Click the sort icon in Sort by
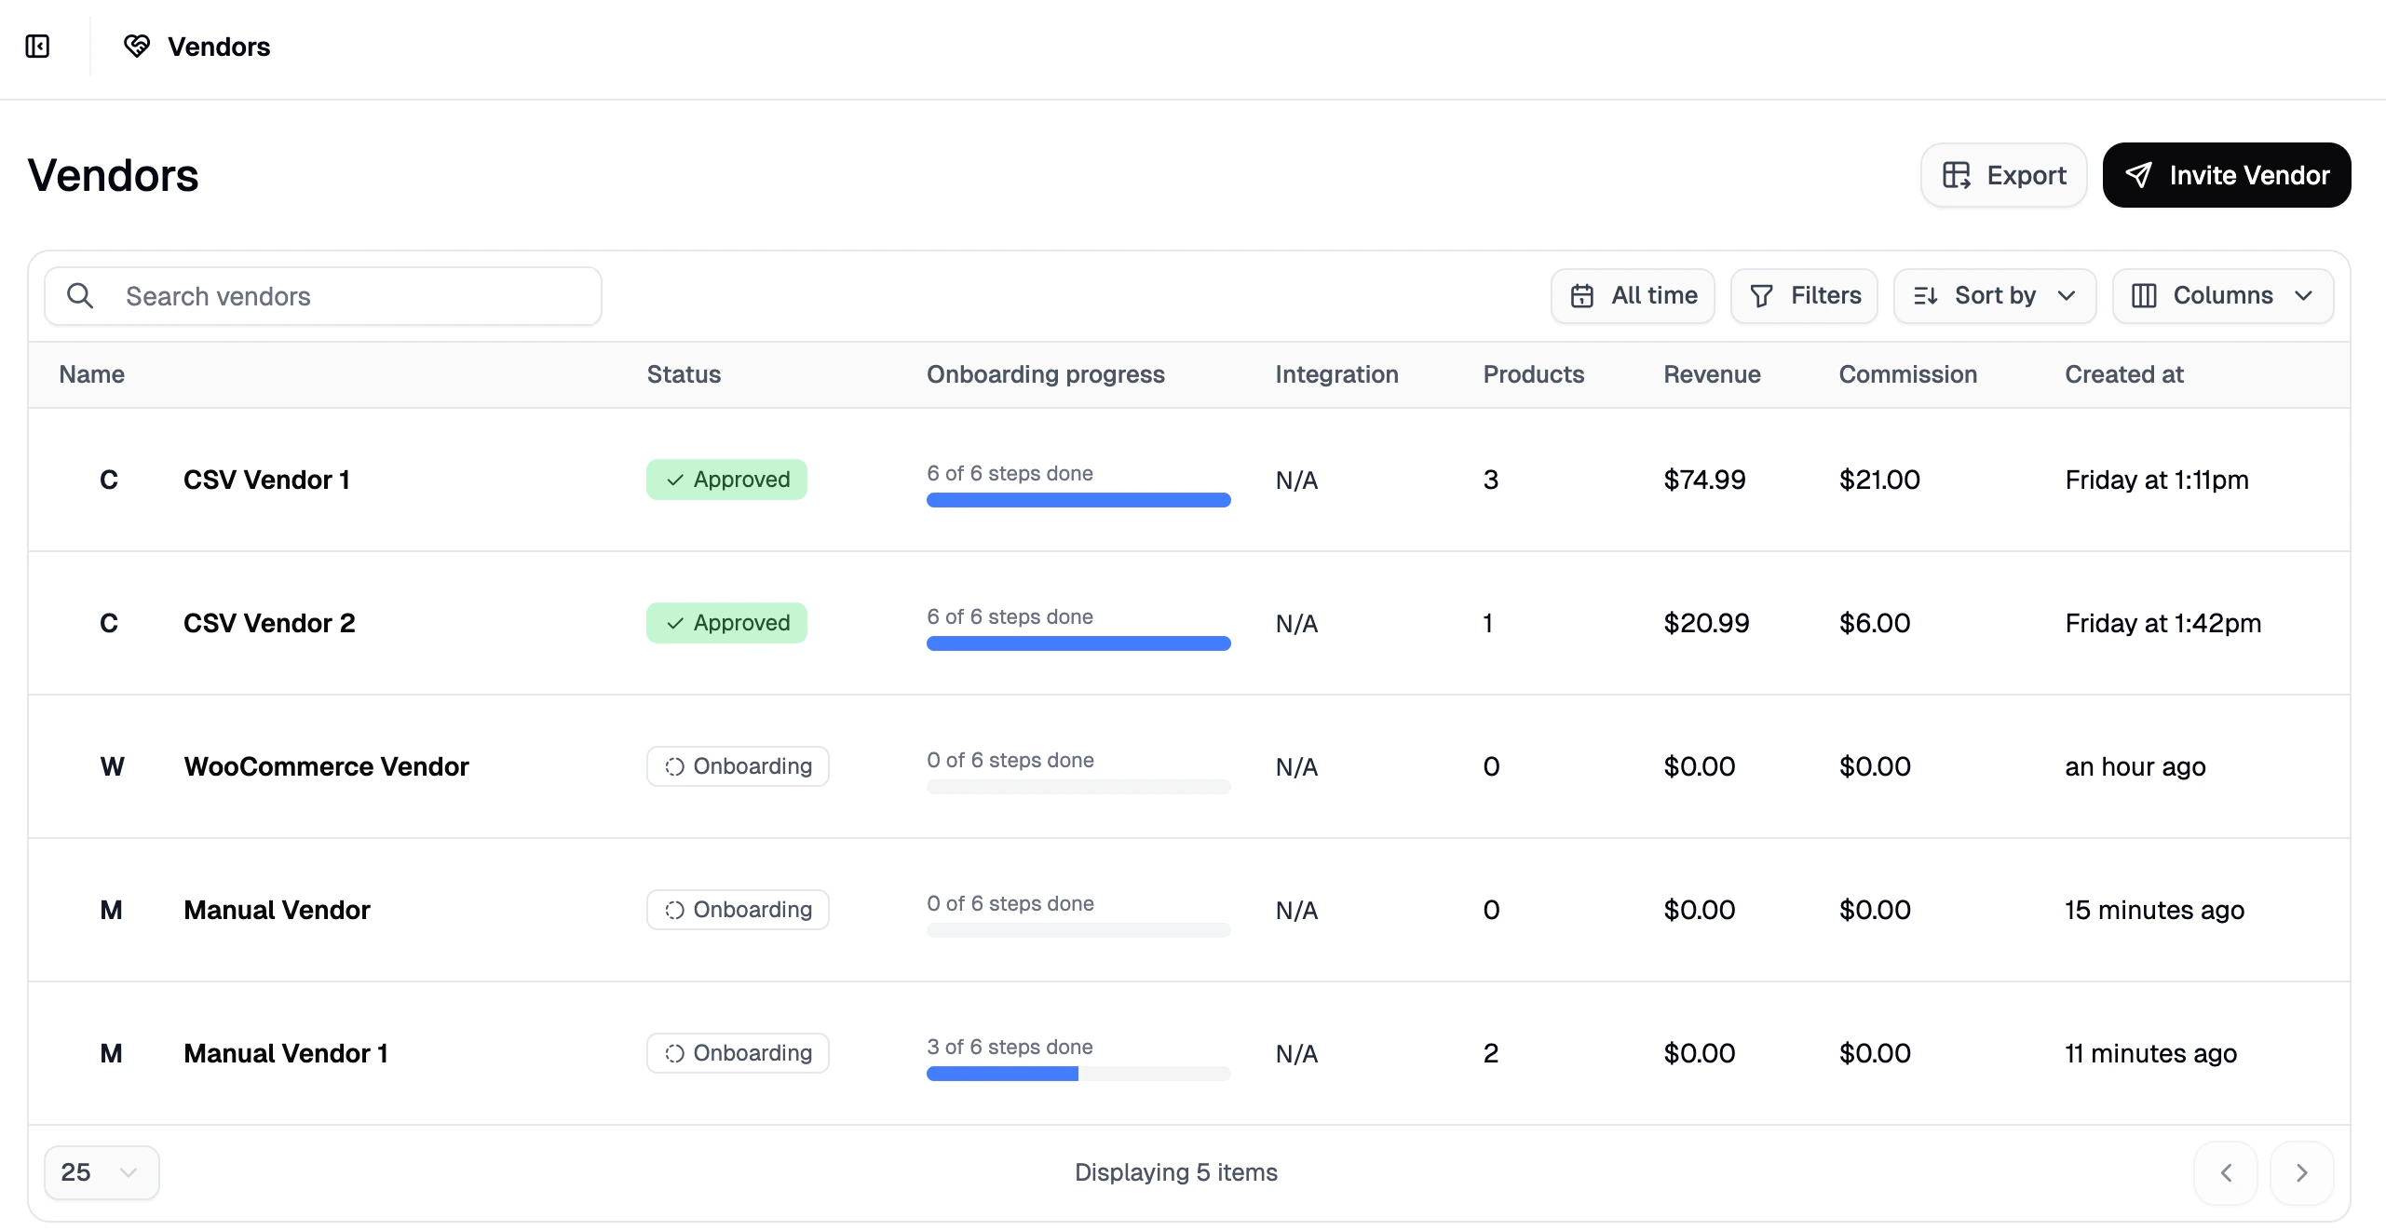Viewport: 2386px width, 1231px height. [x=1925, y=295]
